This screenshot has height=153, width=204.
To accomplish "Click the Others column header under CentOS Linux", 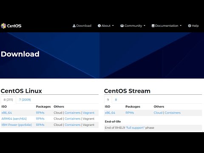I will coord(59,107).
